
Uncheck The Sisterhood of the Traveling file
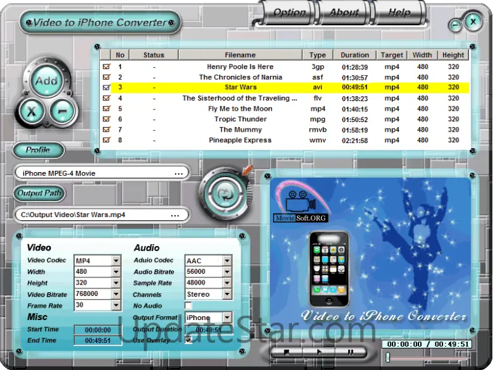(107, 98)
